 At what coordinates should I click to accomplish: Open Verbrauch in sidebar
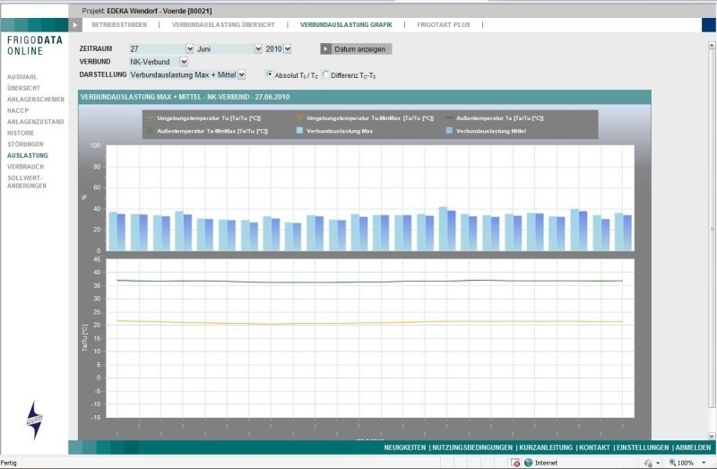coord(25,167)
